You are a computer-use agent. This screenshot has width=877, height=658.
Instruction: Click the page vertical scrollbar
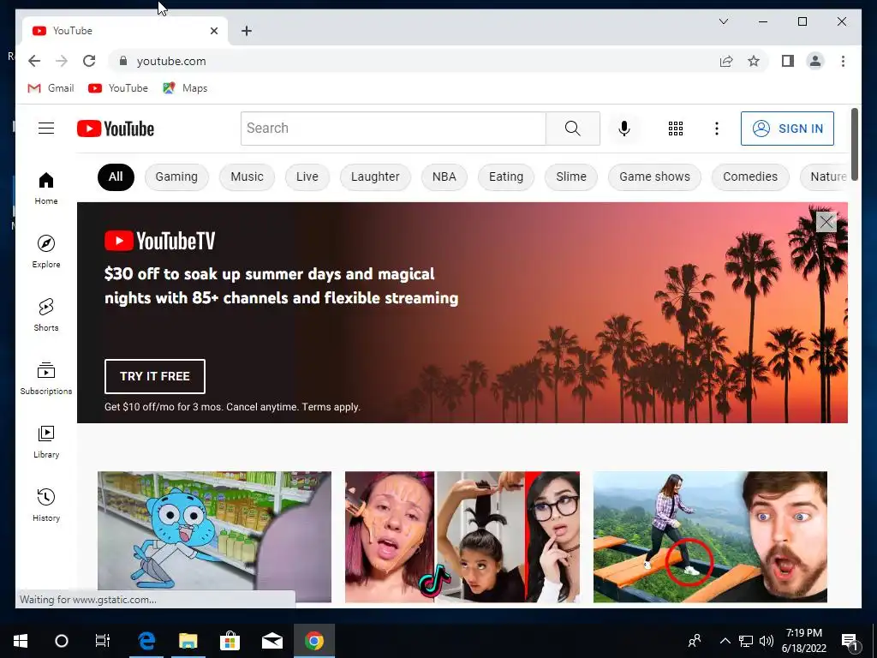854,144
